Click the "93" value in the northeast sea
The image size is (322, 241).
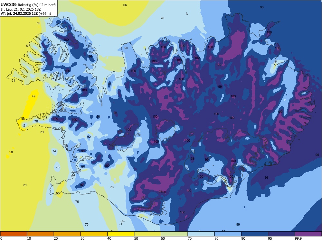pos(262,7)
